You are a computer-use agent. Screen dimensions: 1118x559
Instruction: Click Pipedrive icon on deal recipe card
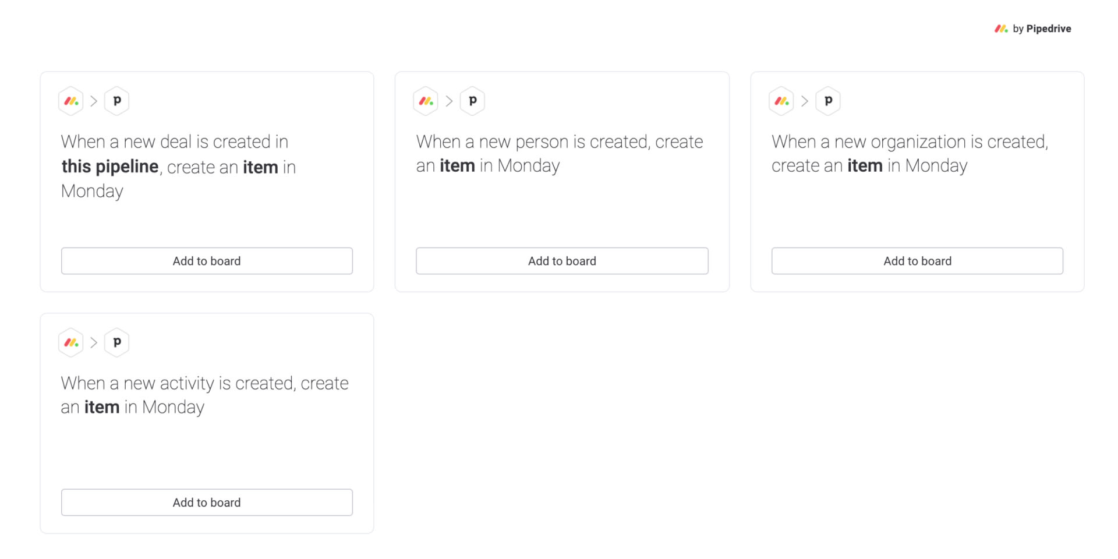(116, 101)
